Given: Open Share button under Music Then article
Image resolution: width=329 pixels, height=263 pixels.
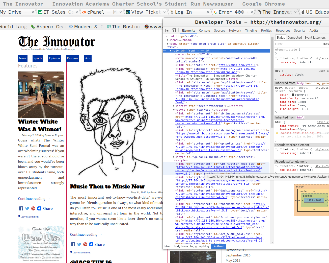Looking at the screenshot, I should pyautogui.click(x=97, y=244).
